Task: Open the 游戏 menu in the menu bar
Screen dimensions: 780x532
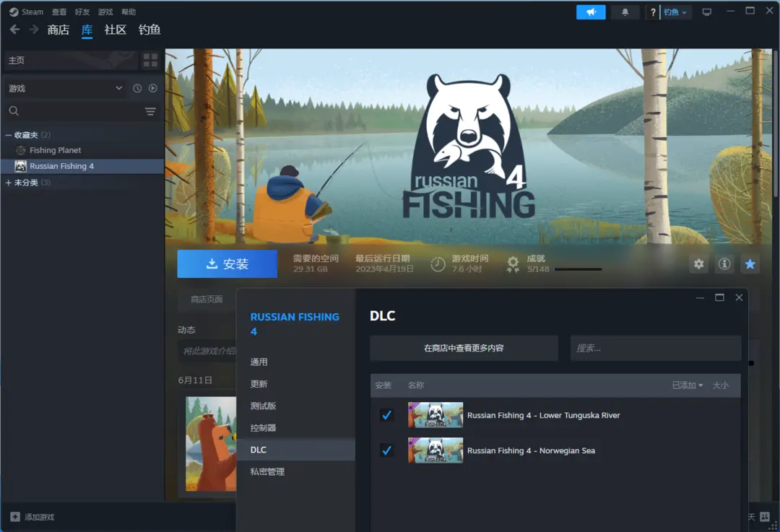Action: pyautogui.click(x=105, y=12)
